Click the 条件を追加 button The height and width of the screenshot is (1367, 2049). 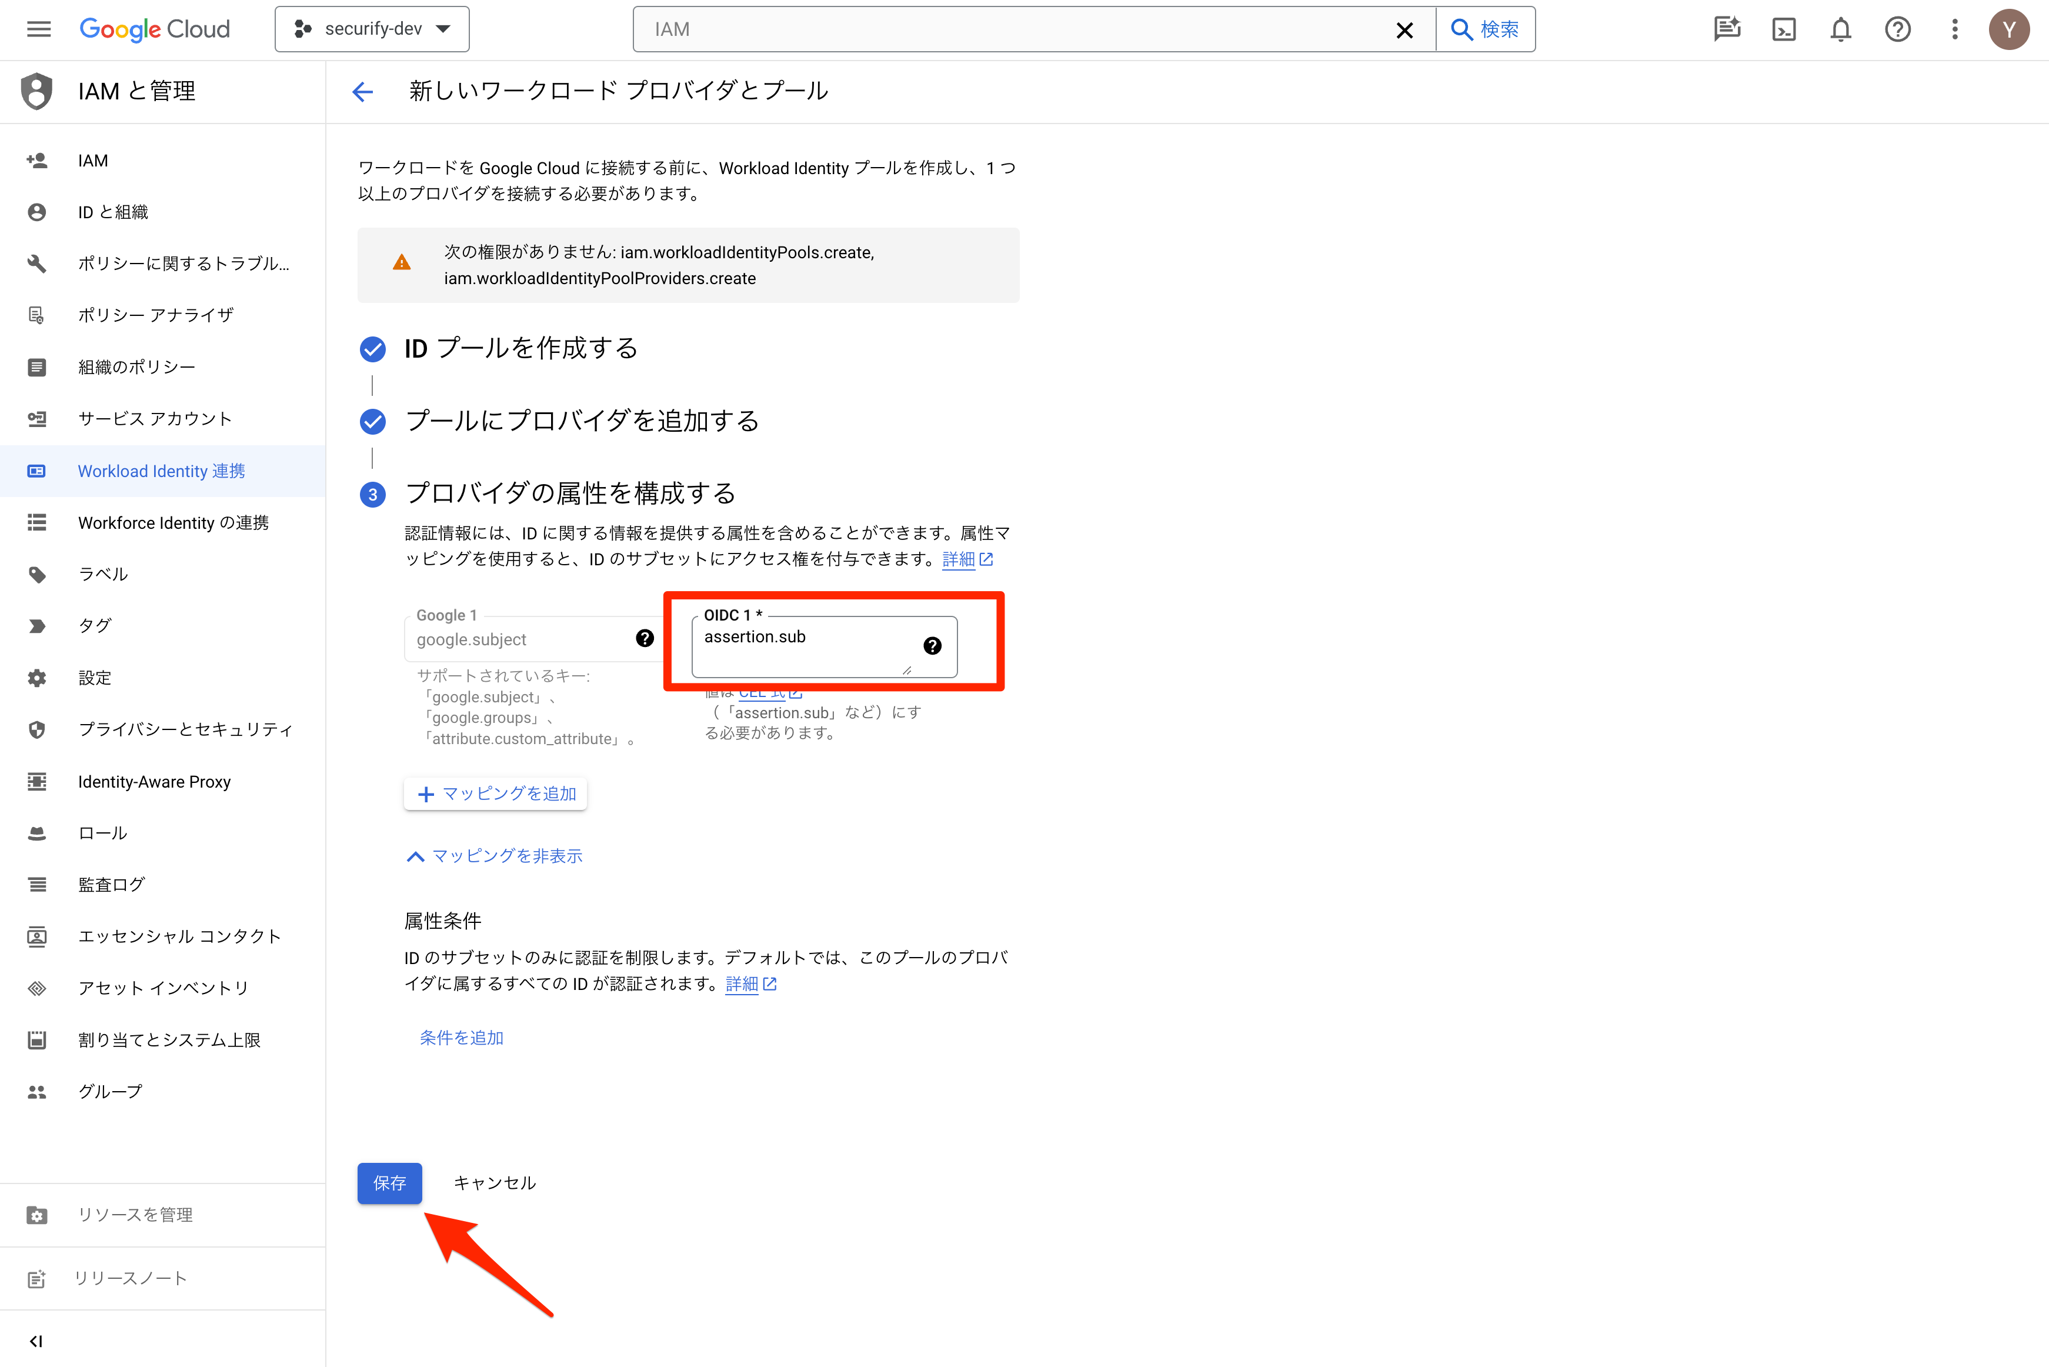tap(462, 1038)
